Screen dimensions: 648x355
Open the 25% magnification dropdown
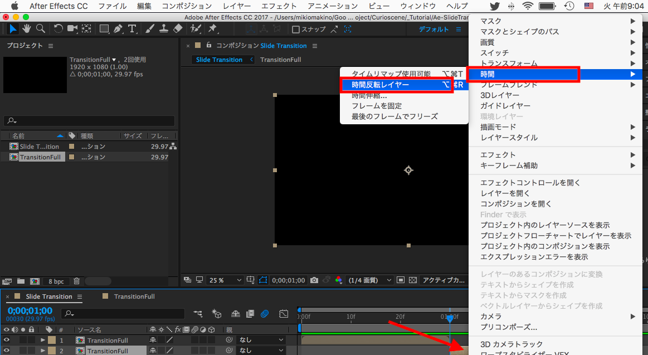pyautogui.click(x=226, y=280)
